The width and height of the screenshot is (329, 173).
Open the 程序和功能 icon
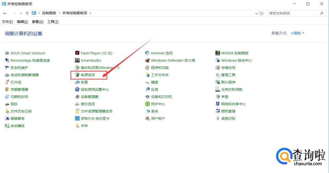147,67
